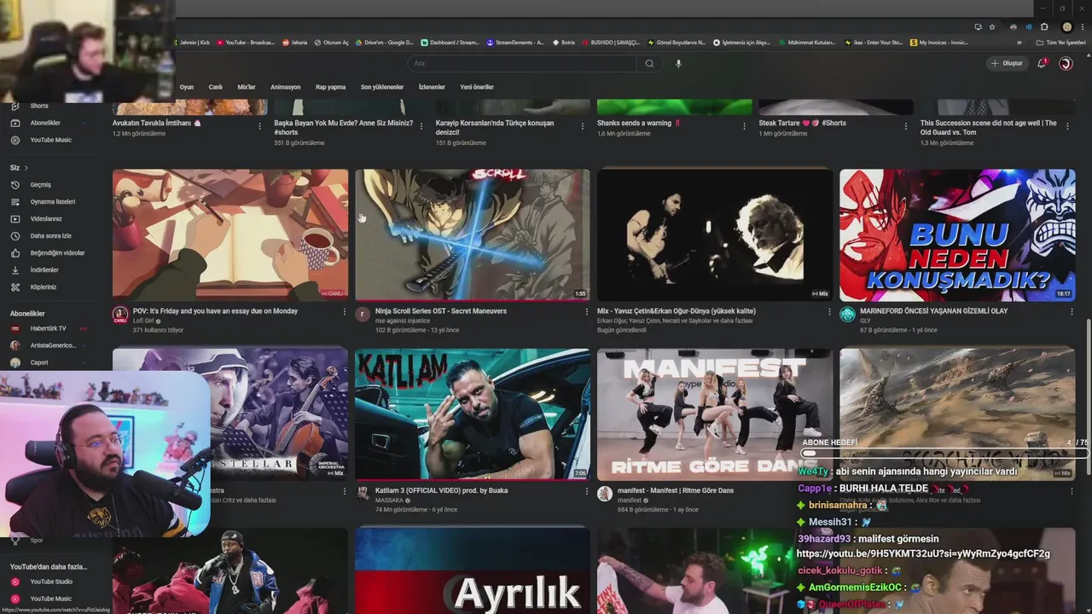Start voice search with the microphone icon
1092x614 pixels.
click(x=678, y=63)
